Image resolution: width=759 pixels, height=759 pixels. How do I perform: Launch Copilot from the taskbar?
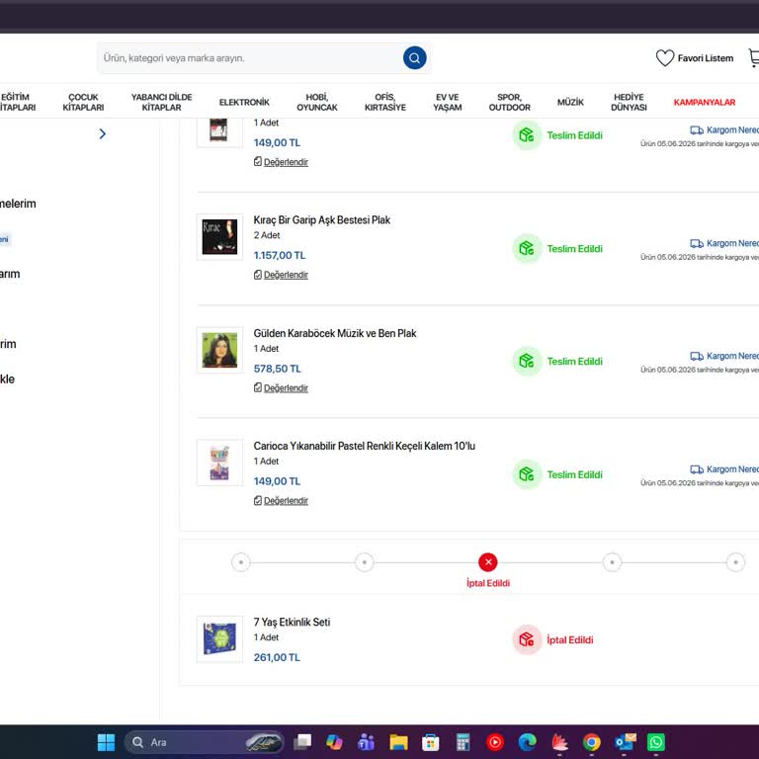tap(334, 742)
